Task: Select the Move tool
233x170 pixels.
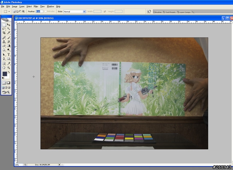Action: [9, 25]
